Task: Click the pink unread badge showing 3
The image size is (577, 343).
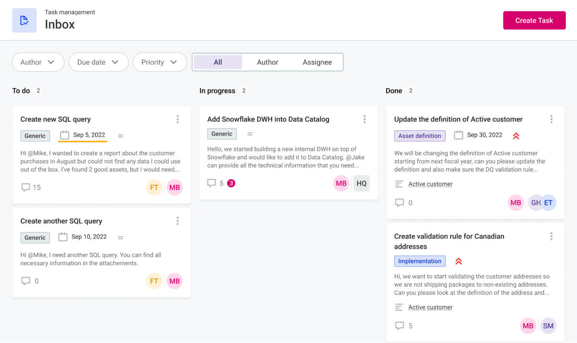Action: tap(231, 183)
